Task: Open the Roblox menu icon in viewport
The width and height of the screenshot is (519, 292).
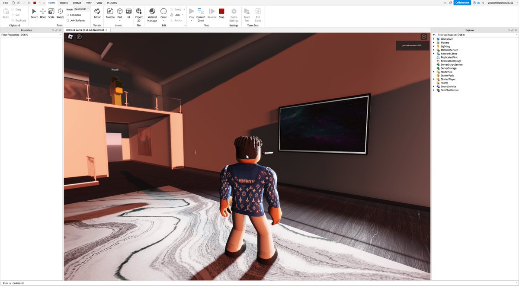Action: pyautogui.click(x=70, y=37)
